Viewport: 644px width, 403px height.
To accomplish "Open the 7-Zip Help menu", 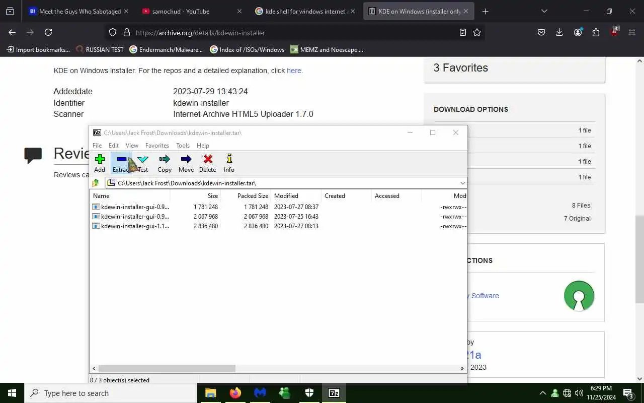I will (203, 146).
